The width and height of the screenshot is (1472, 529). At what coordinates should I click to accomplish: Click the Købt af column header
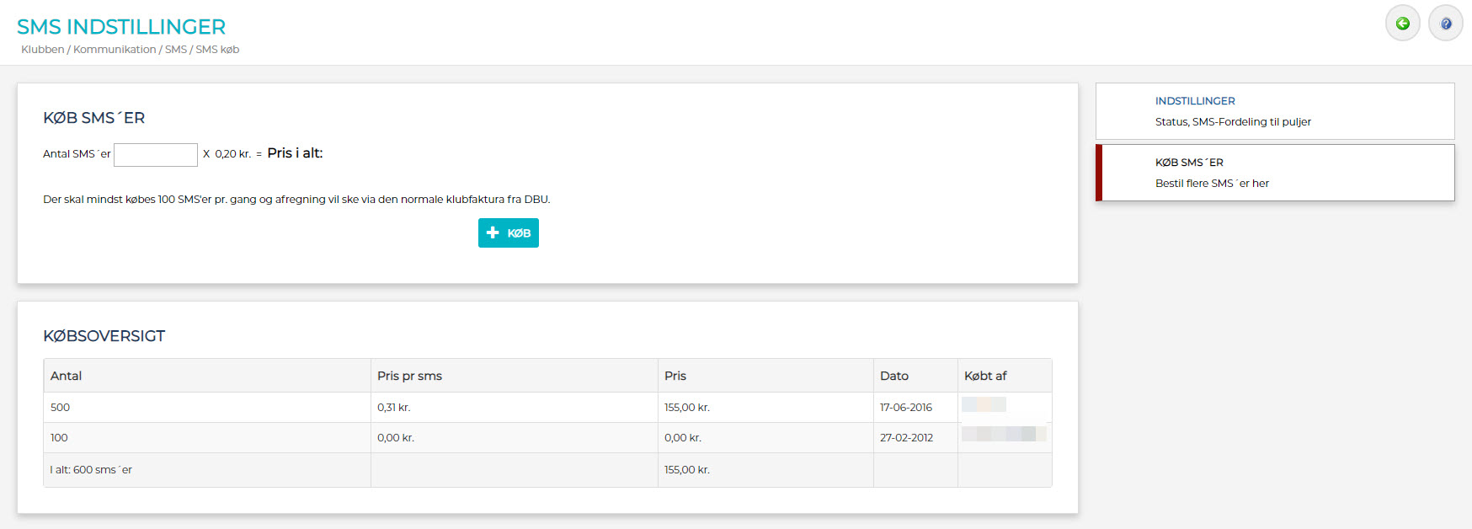[985, 376]
